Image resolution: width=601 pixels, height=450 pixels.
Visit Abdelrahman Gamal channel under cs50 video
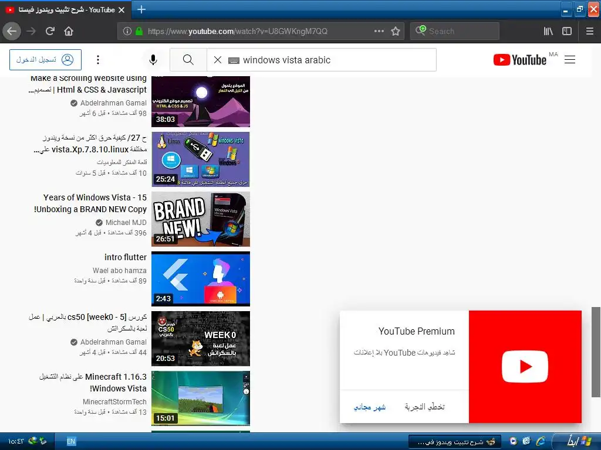pyautogui.click(x=113, y=342)
